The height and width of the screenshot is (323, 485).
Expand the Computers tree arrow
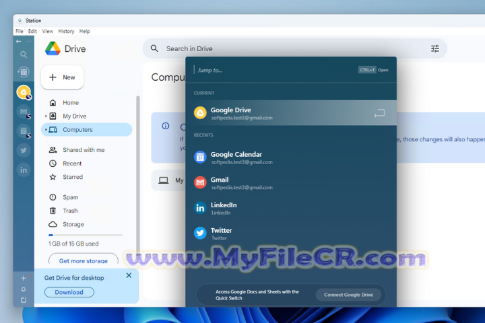(46, 129)
